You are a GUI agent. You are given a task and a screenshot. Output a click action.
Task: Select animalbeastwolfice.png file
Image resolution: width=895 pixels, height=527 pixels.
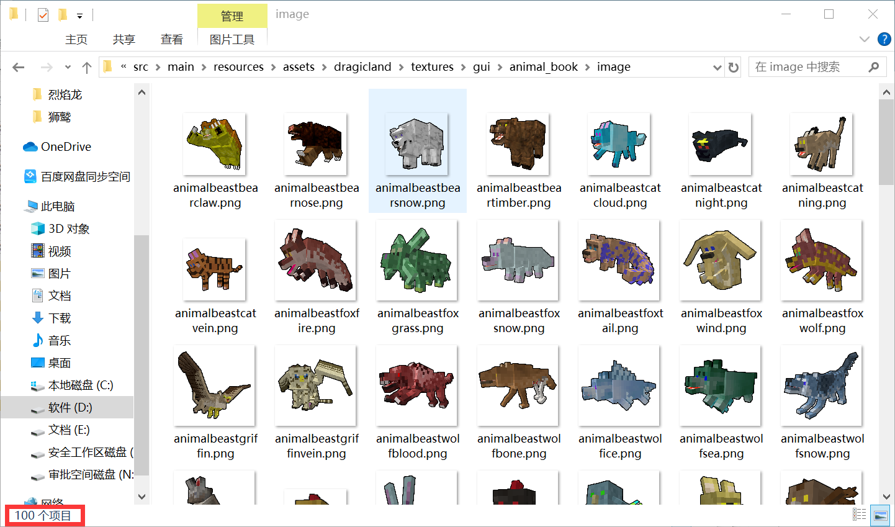620,403
